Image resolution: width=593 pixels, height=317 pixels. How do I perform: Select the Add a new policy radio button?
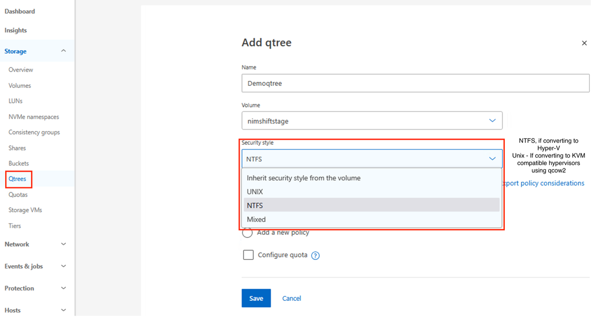[x=247, y=233]
